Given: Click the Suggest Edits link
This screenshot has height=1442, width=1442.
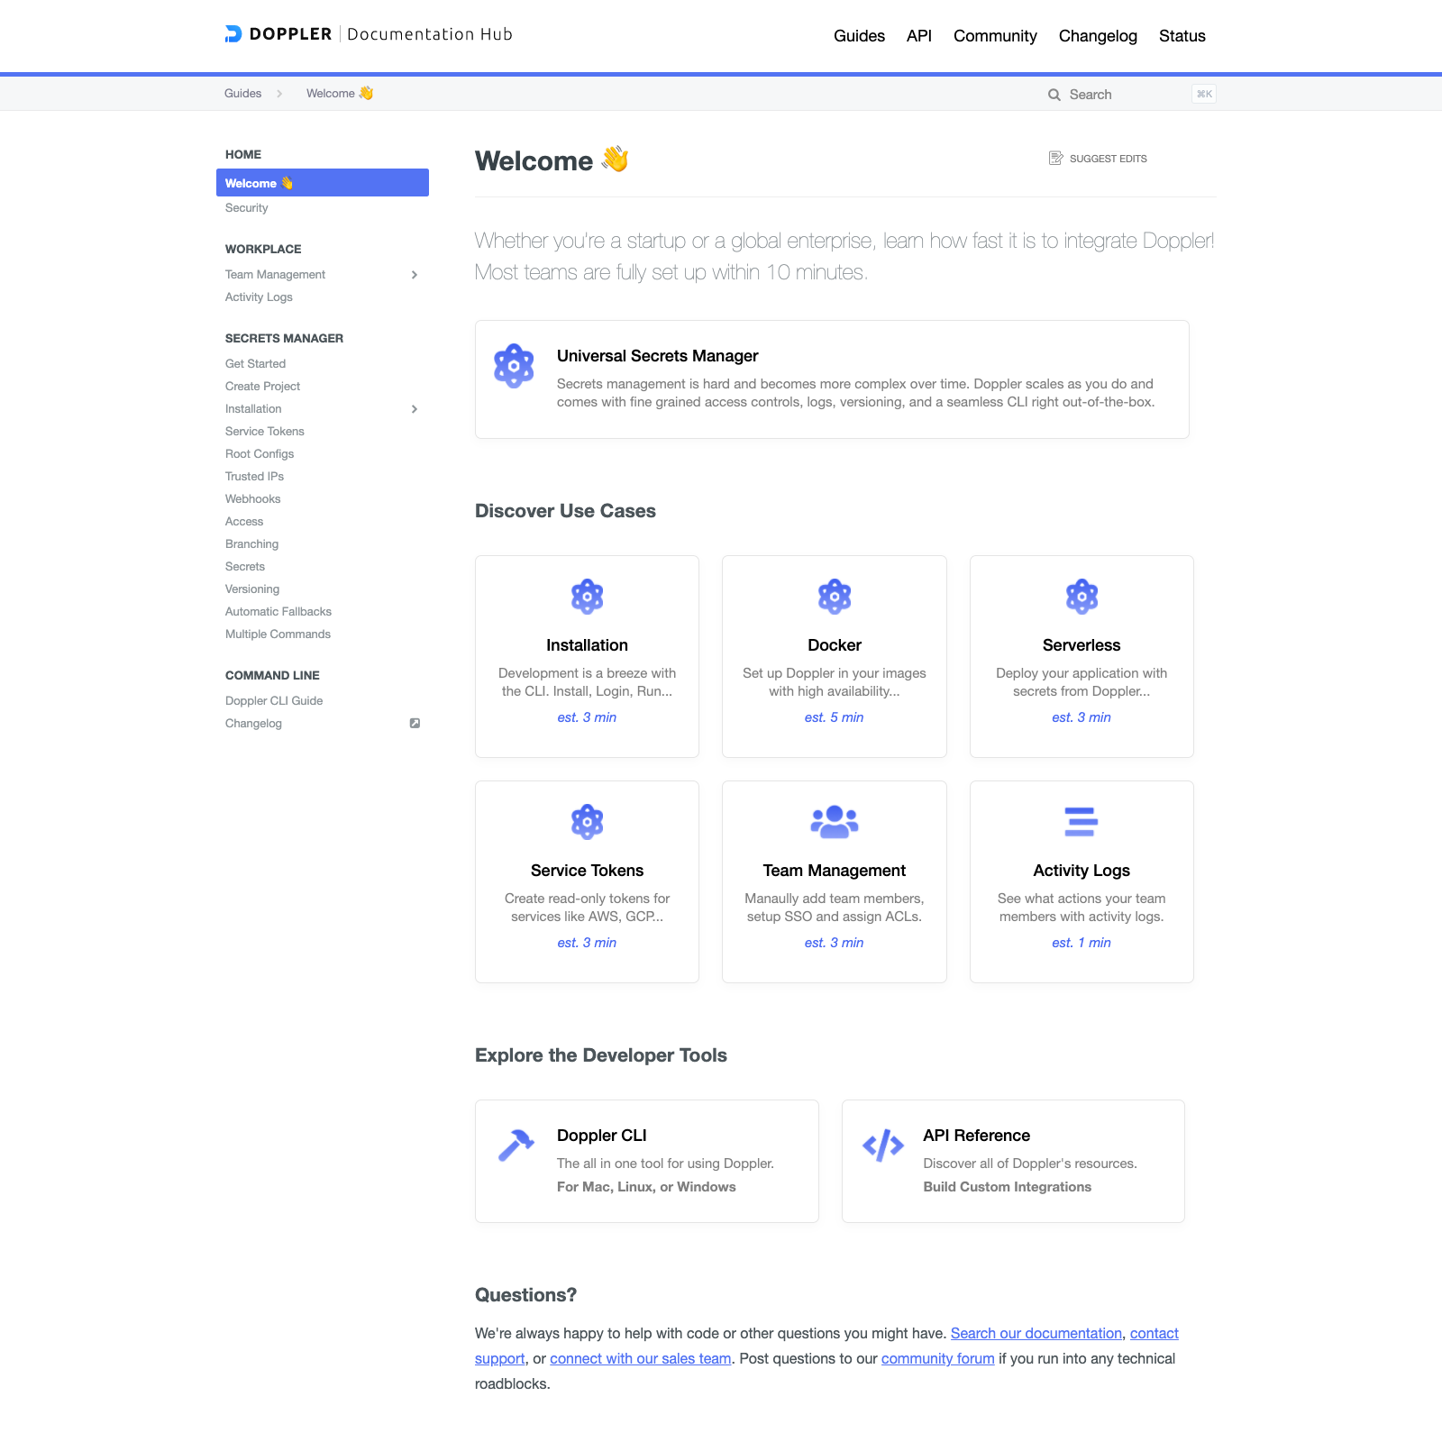Looking at the screenshot, I should 1098,159.
